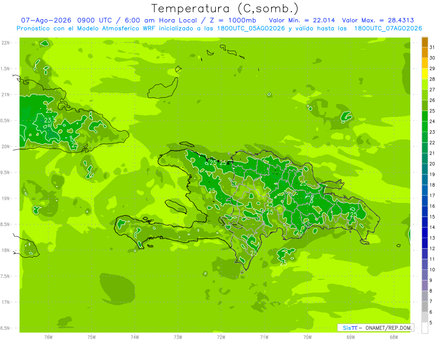
Task: Pick the blue swatch between 15 and 16
Action: (x=425, y=211)
